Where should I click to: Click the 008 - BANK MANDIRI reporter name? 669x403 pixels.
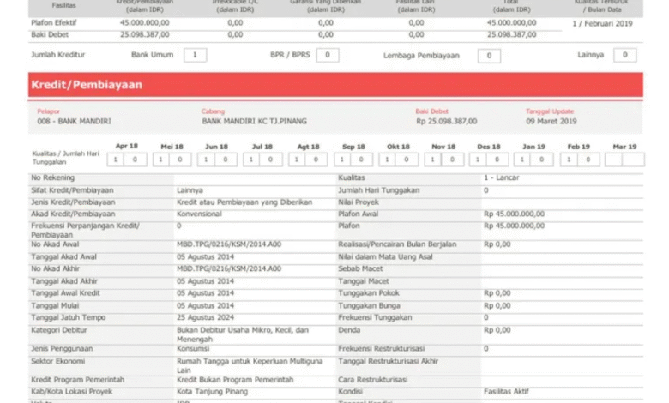tap(74, 122)
